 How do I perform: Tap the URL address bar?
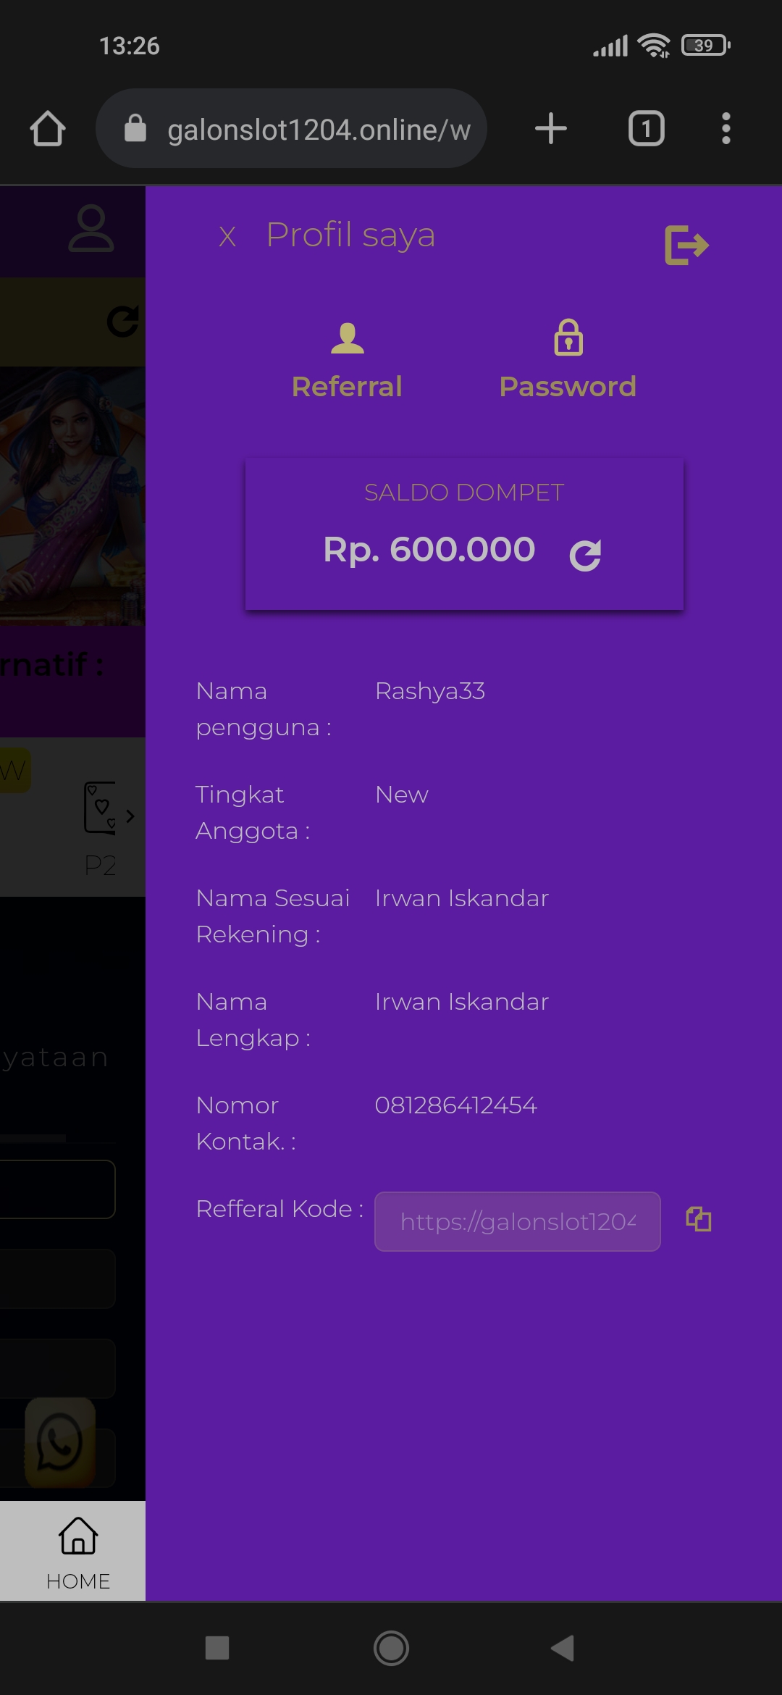[291, 129]
